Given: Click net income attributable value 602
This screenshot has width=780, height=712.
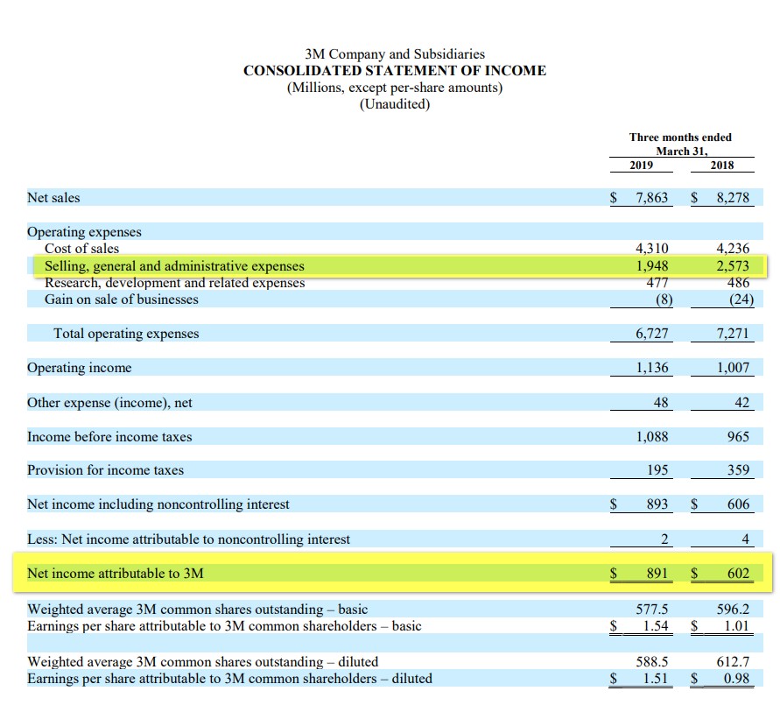Looking at the screenshot, I should pyautogui.click(x=738, y=573).
